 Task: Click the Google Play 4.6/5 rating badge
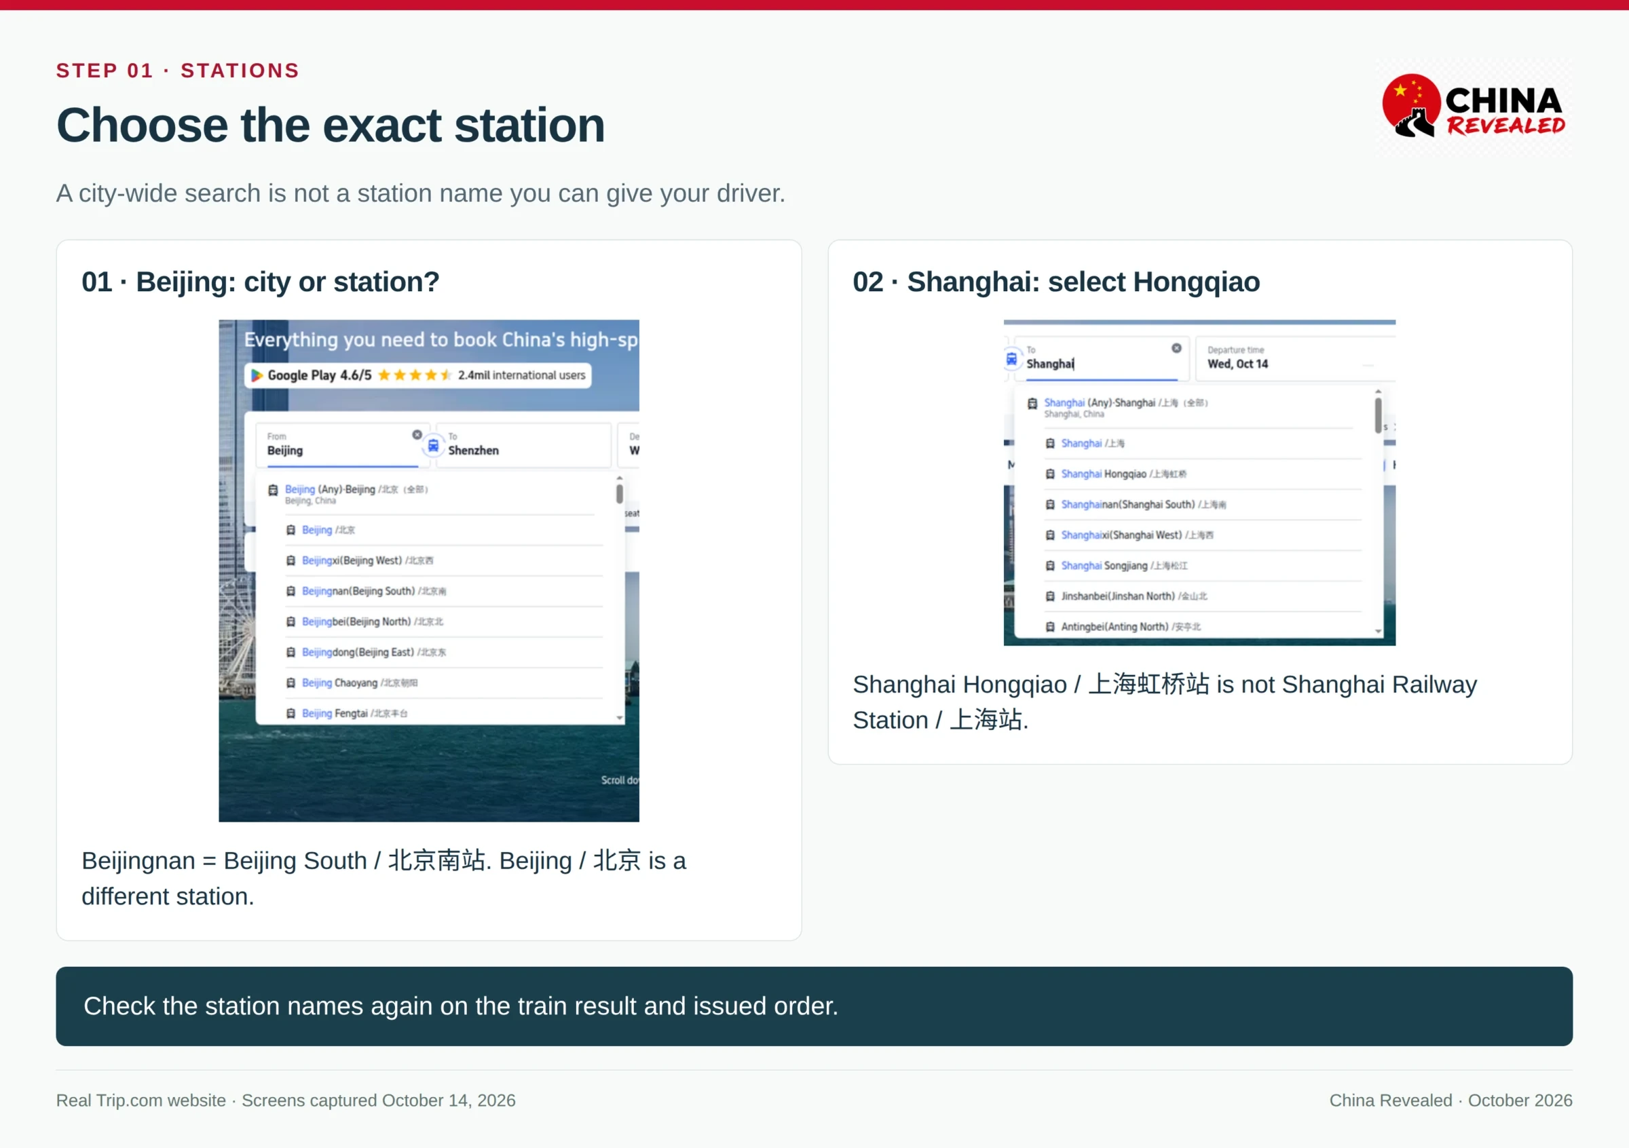[x=418, y=375]
